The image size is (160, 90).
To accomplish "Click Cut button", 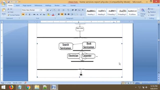I will pyautogui.click(x=10, y=9).
